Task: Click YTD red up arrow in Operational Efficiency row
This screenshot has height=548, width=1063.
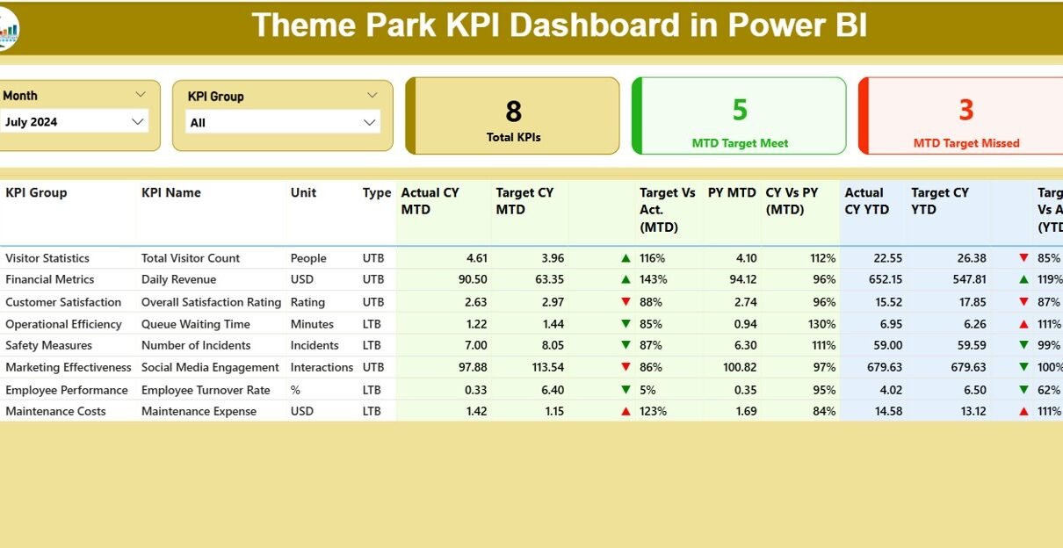Action: click(1023, 324)
